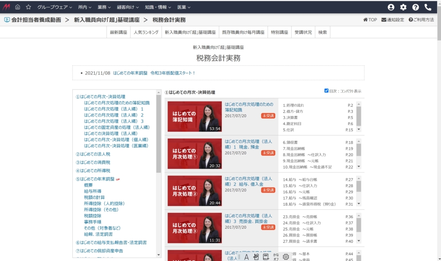The width and height of the screenshot is (441, 261).
Task: Open ⑥はじめての給与支払報告書・法定調書 in sidebar
Action: pos(111,243)
